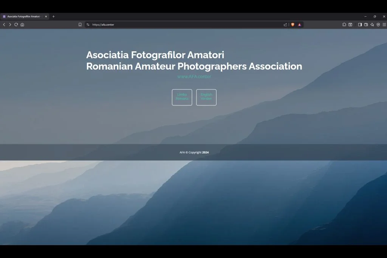Open site settings icon beside the URL
Viewport: 387px width, 258px height.
[x=88, y=25]
